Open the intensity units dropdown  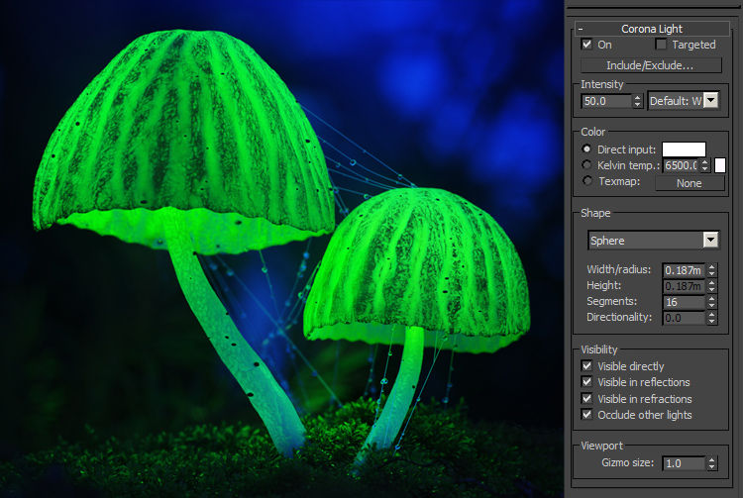(711, 100)
